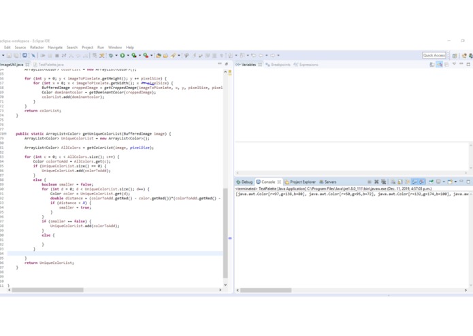Open the Source menu
Screen dimensions: 473x336
[20, 48]
